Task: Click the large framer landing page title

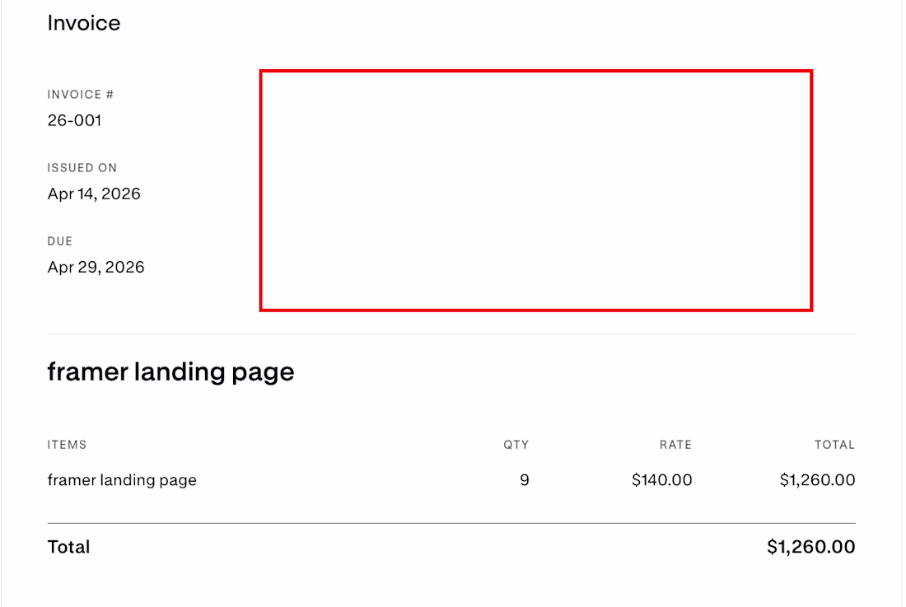Action: pyautogui.click(x=170, y=371)
